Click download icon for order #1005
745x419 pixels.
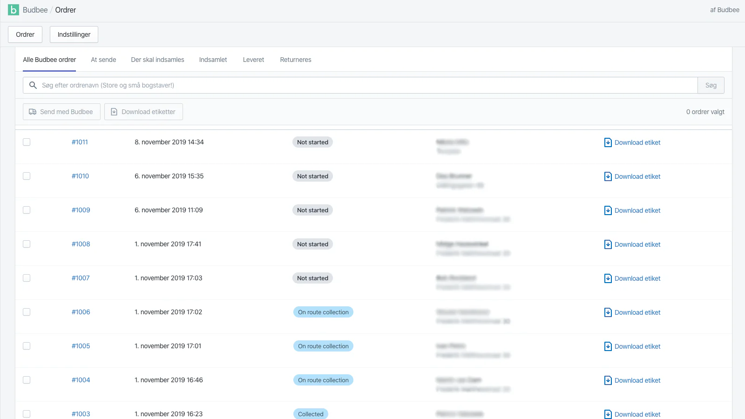point(608,346)
